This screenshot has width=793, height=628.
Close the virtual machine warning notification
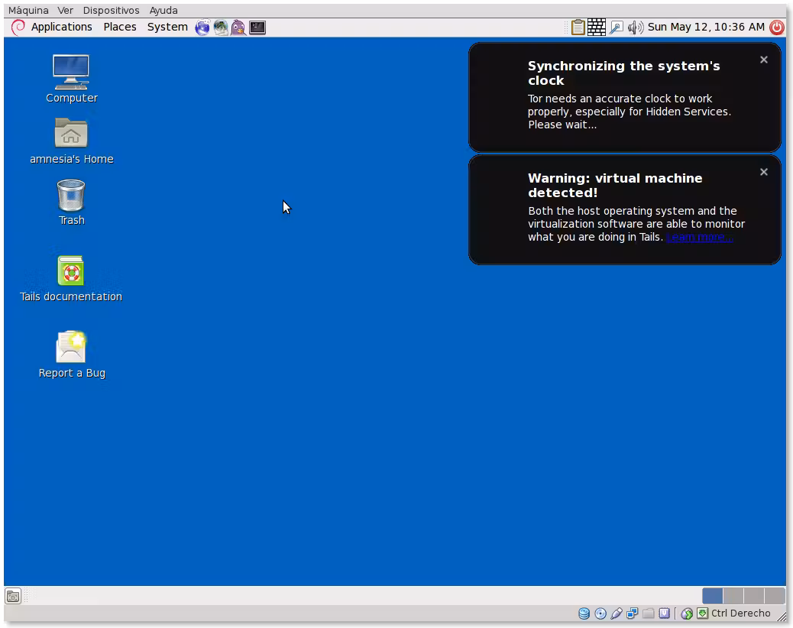click(x=764, y=172)
